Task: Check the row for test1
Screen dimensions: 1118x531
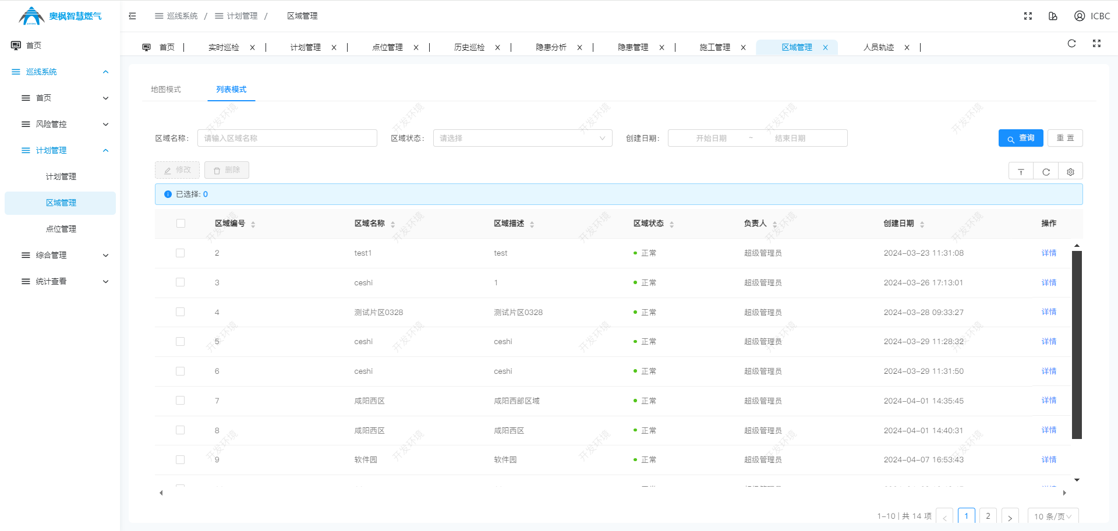Action: tap(181, 253)
